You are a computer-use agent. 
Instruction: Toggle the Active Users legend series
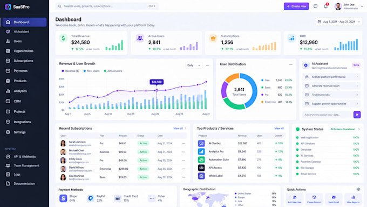(x=113, y=71)
